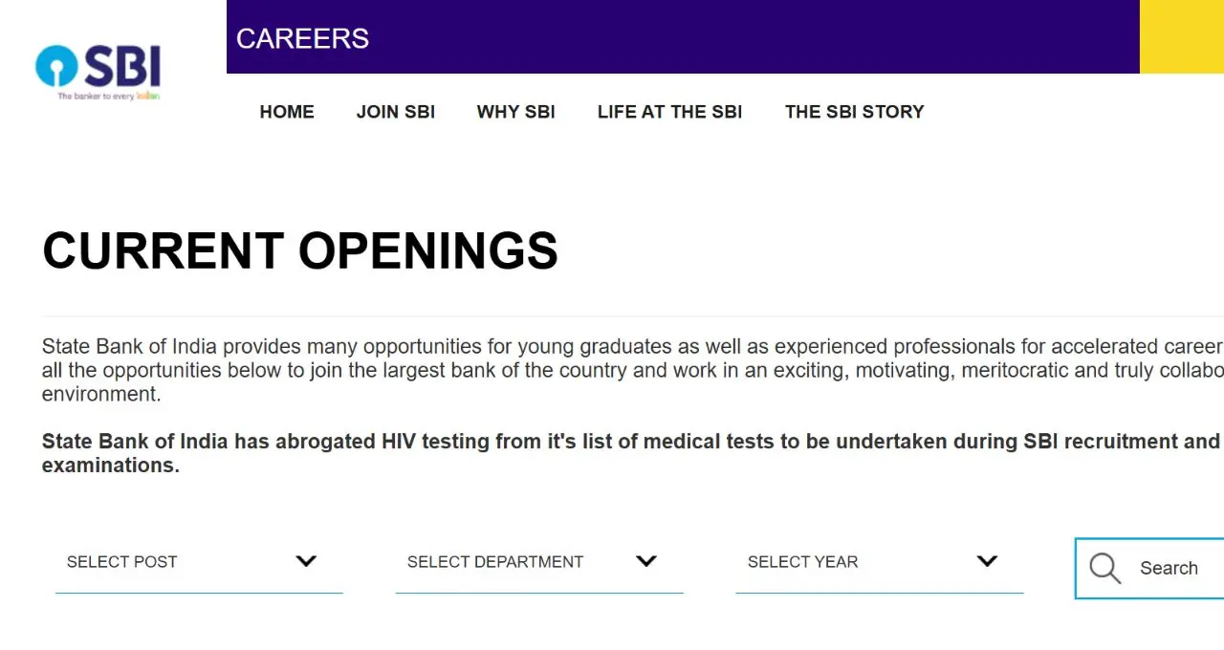This screenshot has width=1224, height=650.
Task: Click 'The banker to every Indian' tagline
Action: (108, 96)
